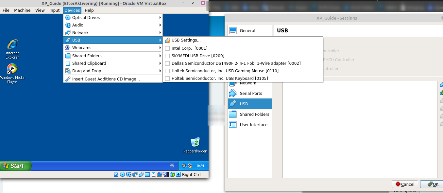Check the Intel Corp. [0001] USB device
Image resolution: width=443 pixels, height=193 pixels.
point(167,48)
